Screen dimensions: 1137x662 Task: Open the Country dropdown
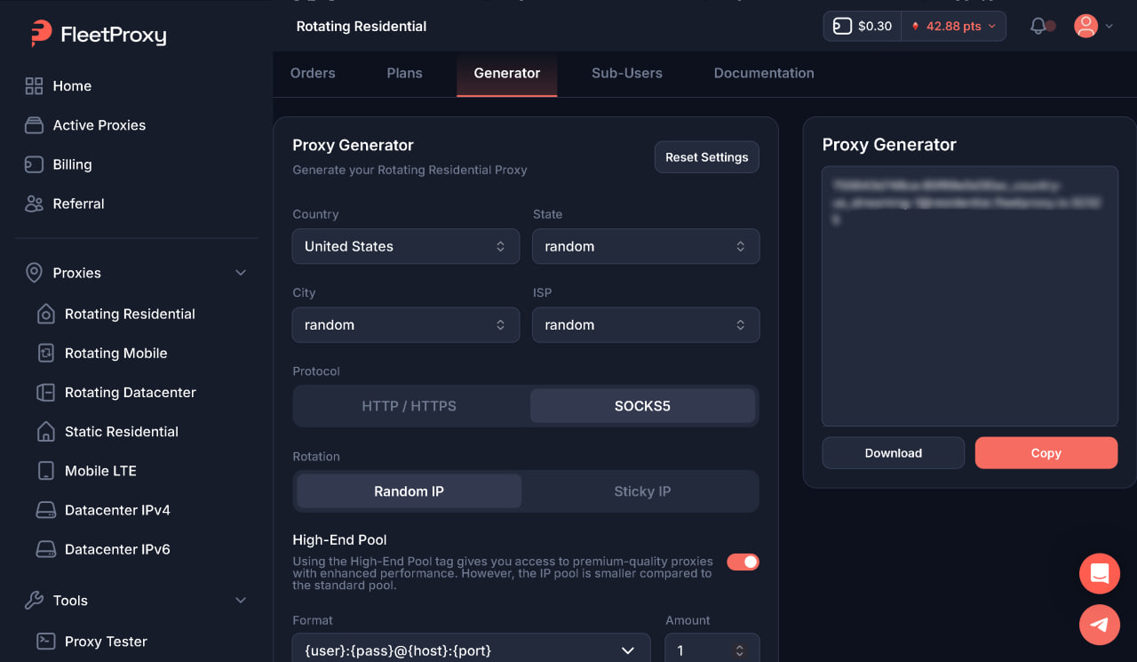point(406,246)
